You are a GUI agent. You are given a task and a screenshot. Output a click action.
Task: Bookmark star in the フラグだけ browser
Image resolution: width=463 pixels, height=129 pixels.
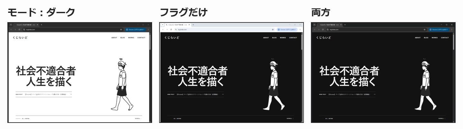pyautogui.click(x=273, y=30)
